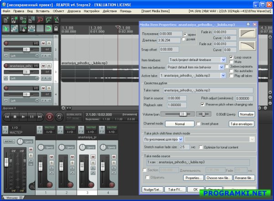Mute mixer channel 1

coord(52,157)
